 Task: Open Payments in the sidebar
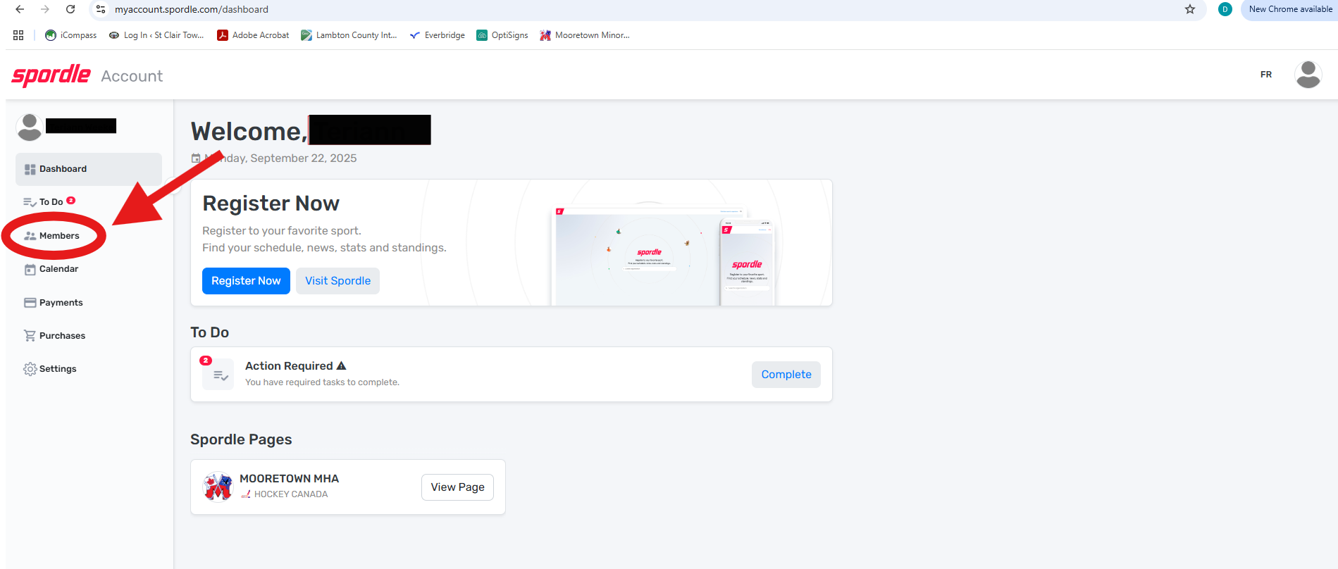pyautogui.click(x=54, y=303)
